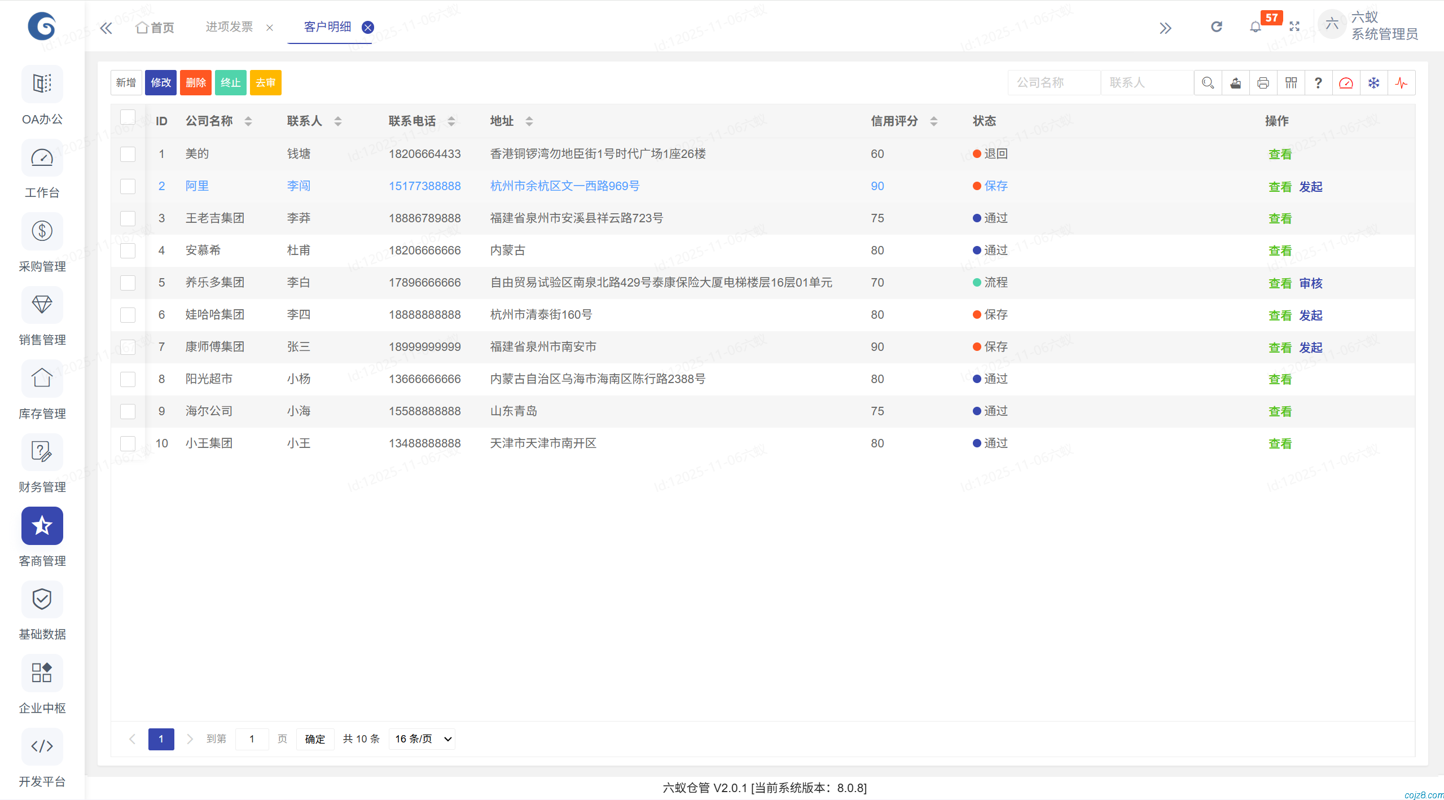Screen dimensions: 1444x800
Task: Click 审核 link for 养乐多集团
Action: pos(1310,283)
